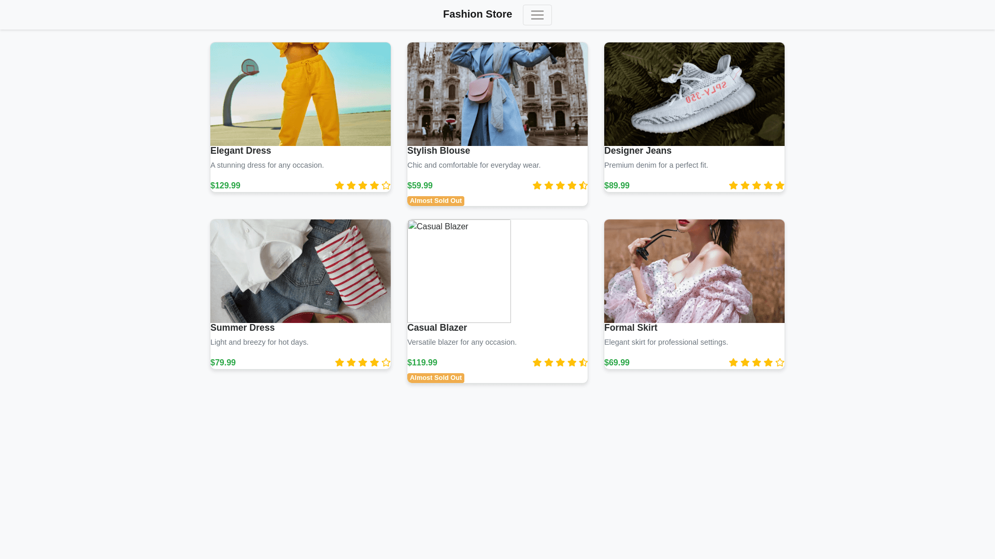995x559 pixels.
Task: Click the broken Casual Blazer image placeholder
Action: (459, 271)
